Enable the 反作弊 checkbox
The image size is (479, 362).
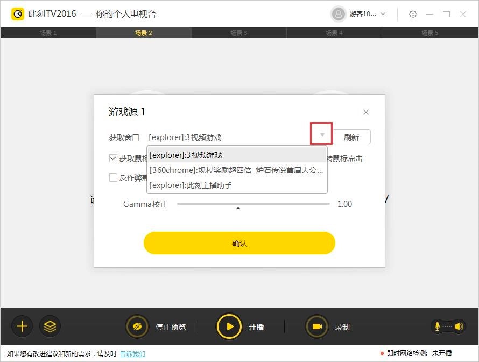(x=113, y=177)
